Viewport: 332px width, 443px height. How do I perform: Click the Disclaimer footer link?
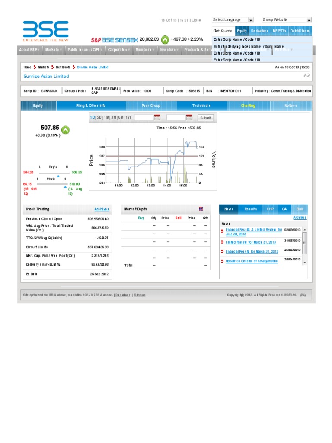(x=123, y=295)
